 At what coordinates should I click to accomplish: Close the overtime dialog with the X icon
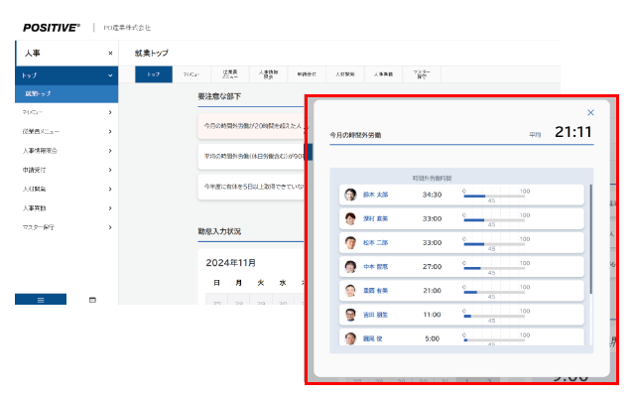click(x=590, y=112)
